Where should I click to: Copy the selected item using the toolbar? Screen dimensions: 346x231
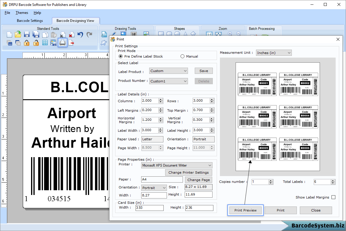45,35
